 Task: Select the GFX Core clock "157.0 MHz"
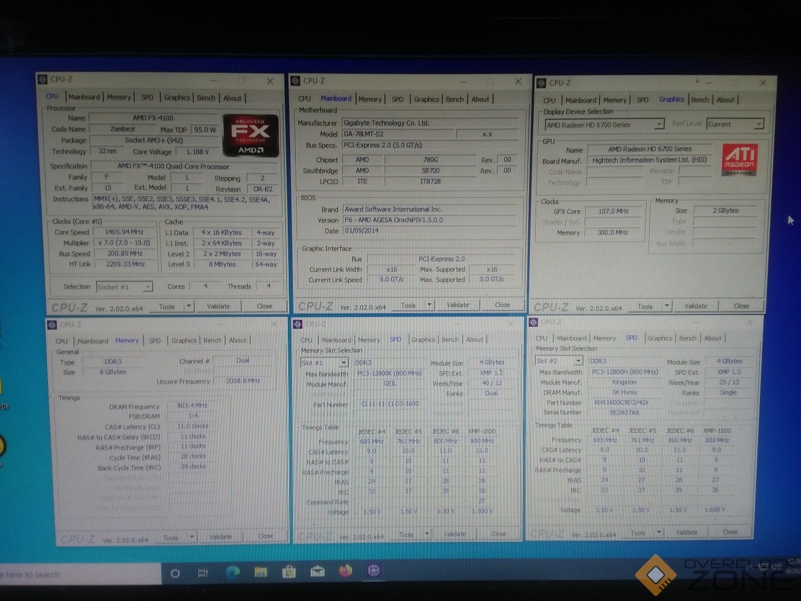coord(614,211)
